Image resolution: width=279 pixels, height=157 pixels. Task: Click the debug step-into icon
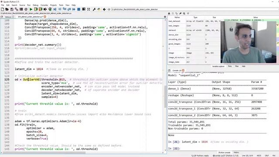coord(65,9)
